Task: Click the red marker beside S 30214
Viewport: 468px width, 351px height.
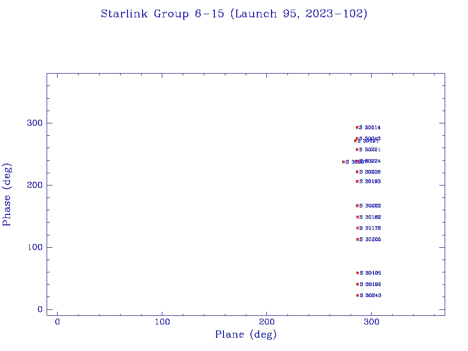Action: (357, 128)
